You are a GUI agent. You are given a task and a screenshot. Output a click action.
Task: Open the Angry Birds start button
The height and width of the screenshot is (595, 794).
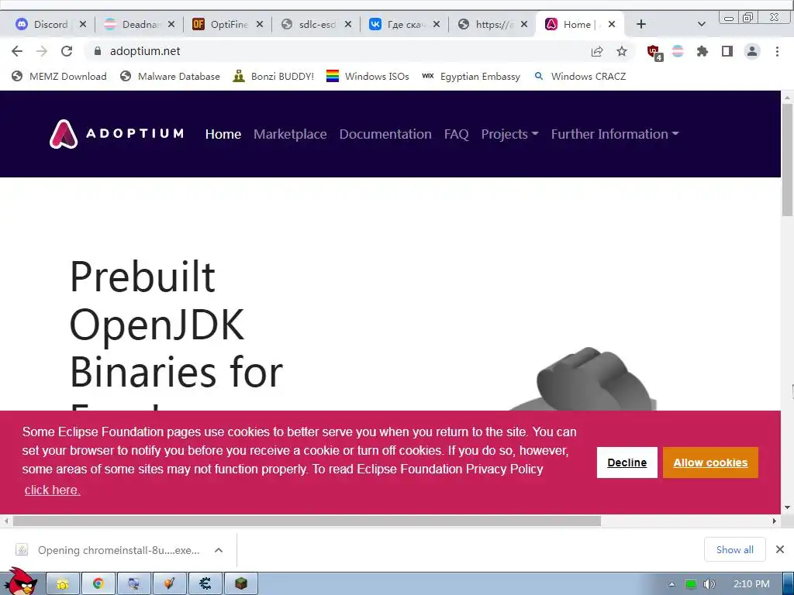pos(21,582)
